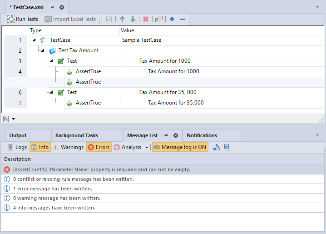Click the Test Tax Amount folder icon
The height and width of the screenshot is (234, 326).
[52, 50]
